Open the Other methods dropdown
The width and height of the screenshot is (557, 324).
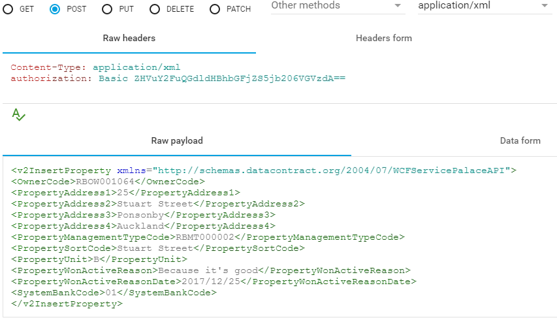[x=338, y=6]
